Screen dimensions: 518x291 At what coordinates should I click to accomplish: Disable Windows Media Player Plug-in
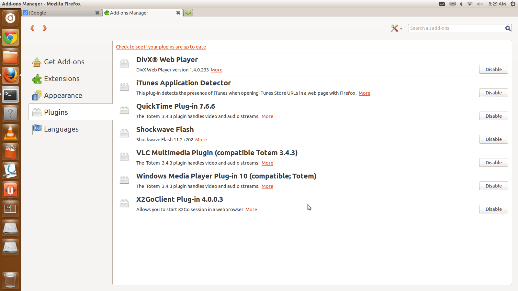point(493,186)
